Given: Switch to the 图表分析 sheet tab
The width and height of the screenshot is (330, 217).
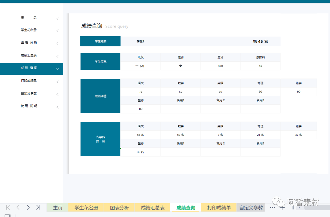Looking at the screenshot, I should (119, 208).
